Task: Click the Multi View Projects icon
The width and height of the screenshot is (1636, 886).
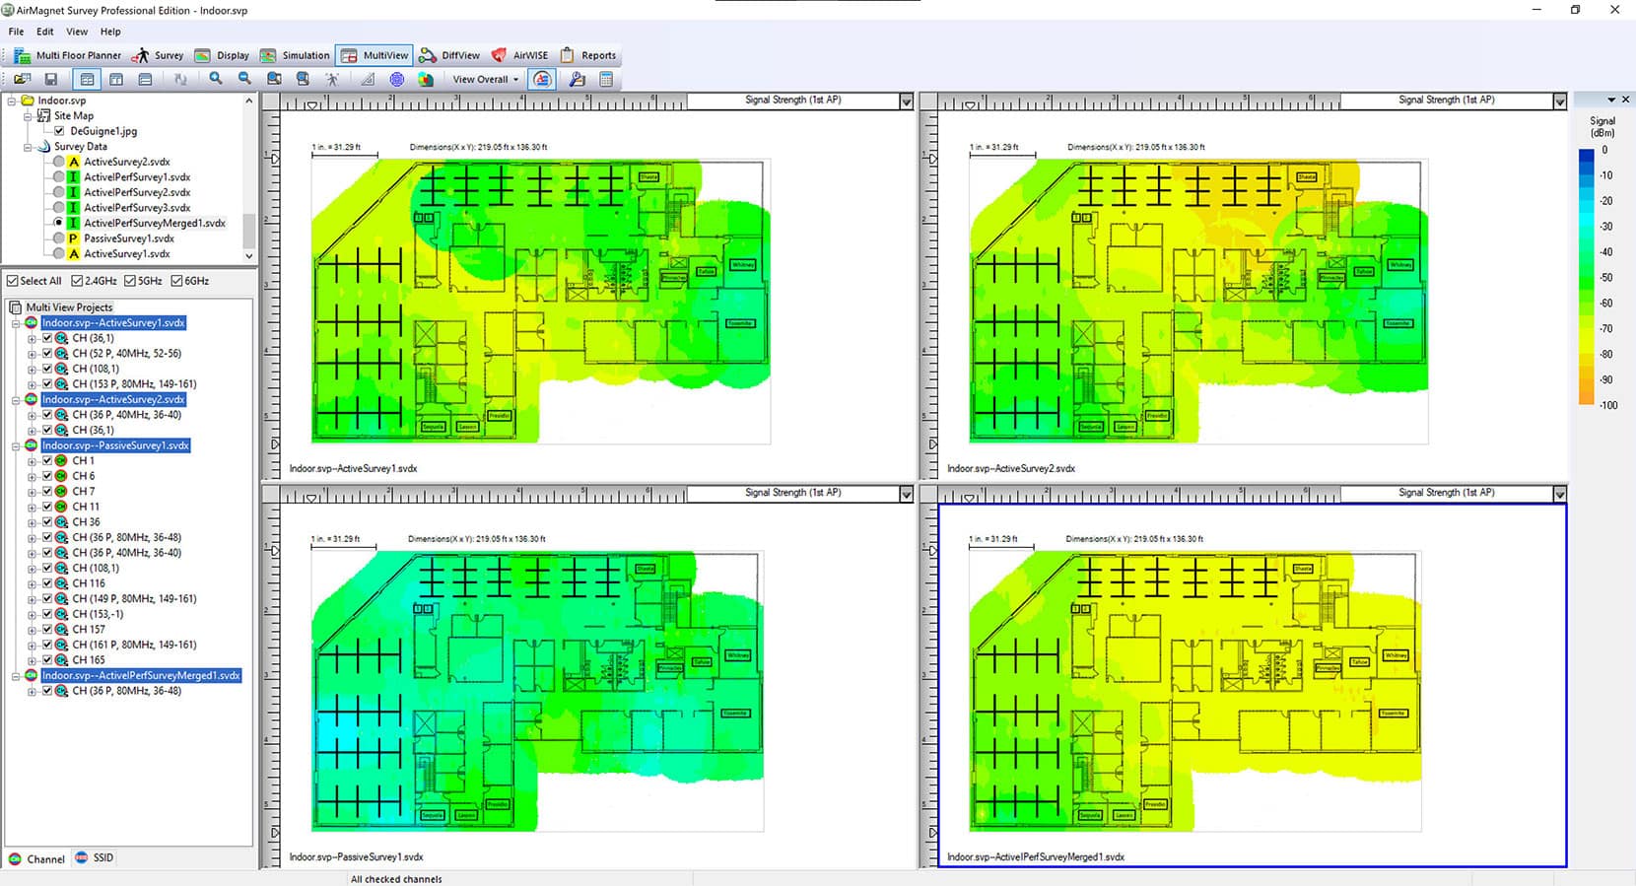Action: (16, 307)
